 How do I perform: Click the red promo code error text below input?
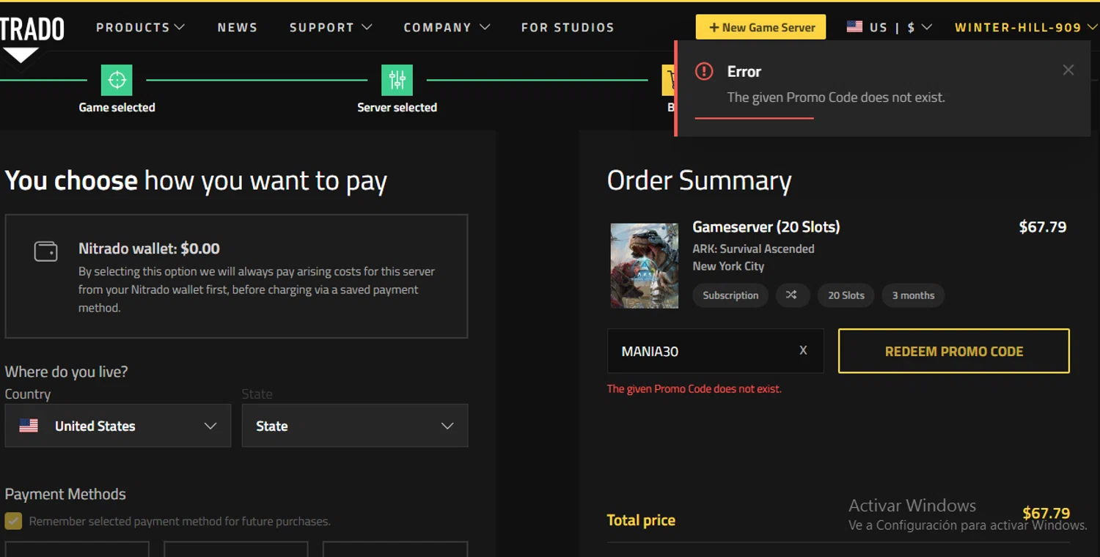click(694, 388)
